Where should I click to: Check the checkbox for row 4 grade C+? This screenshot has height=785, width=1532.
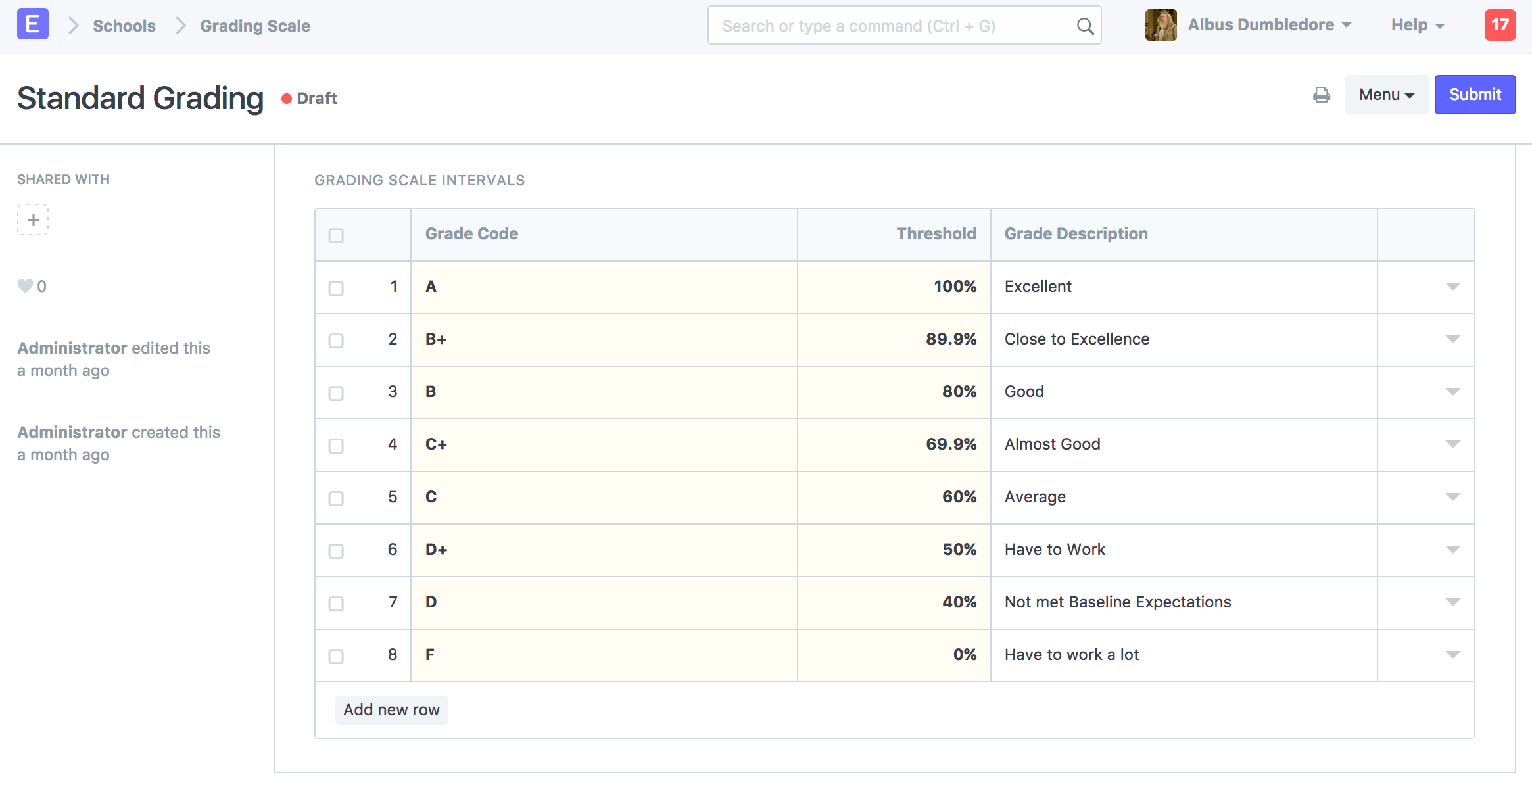point(336,446)
